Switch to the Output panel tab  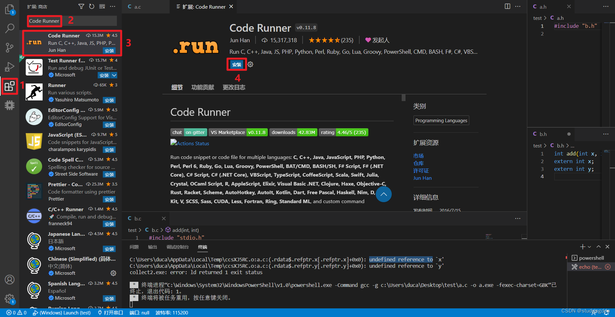152,247
